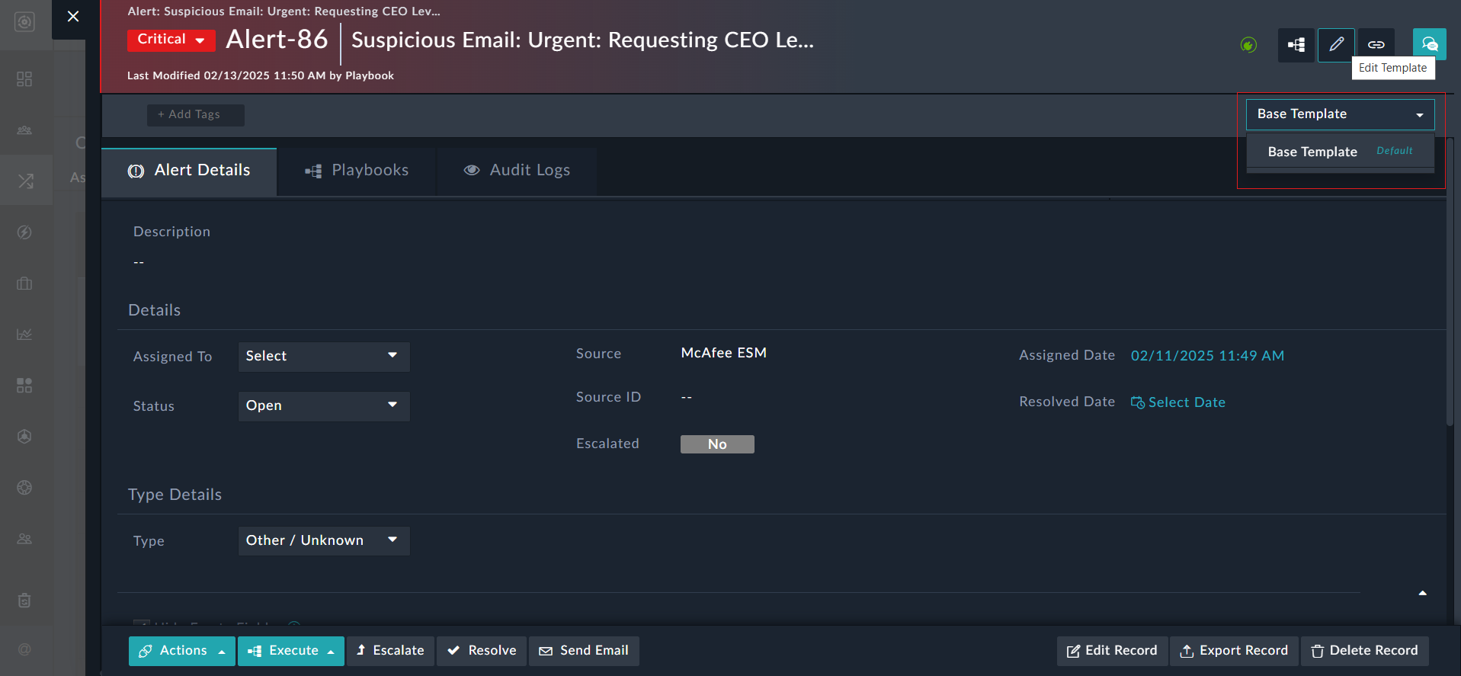
Task: Open the Assigned To Select dropdown
Action: tap(324, 357)
